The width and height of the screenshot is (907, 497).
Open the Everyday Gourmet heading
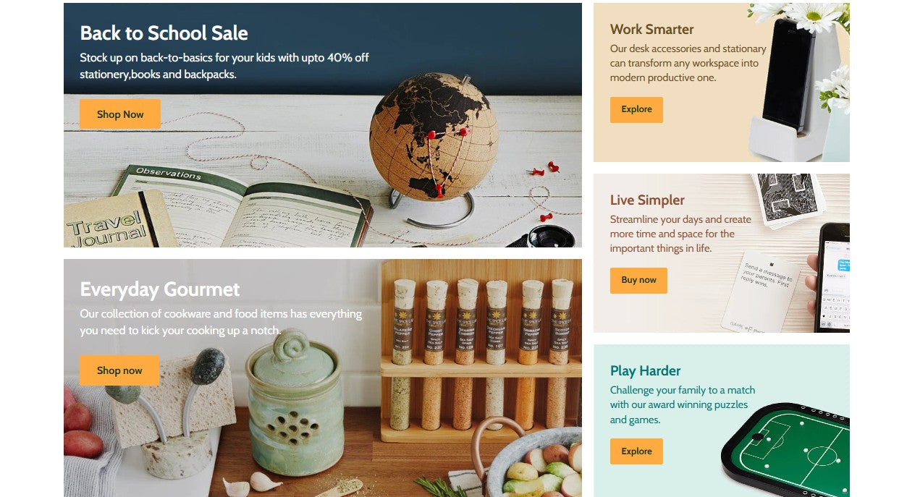[x=160, y=289]
